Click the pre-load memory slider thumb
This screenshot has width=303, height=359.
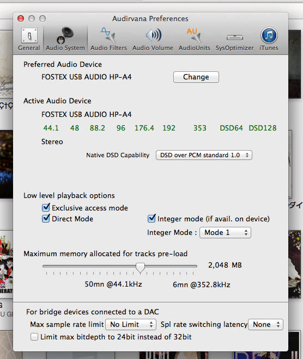coord(140,268)
